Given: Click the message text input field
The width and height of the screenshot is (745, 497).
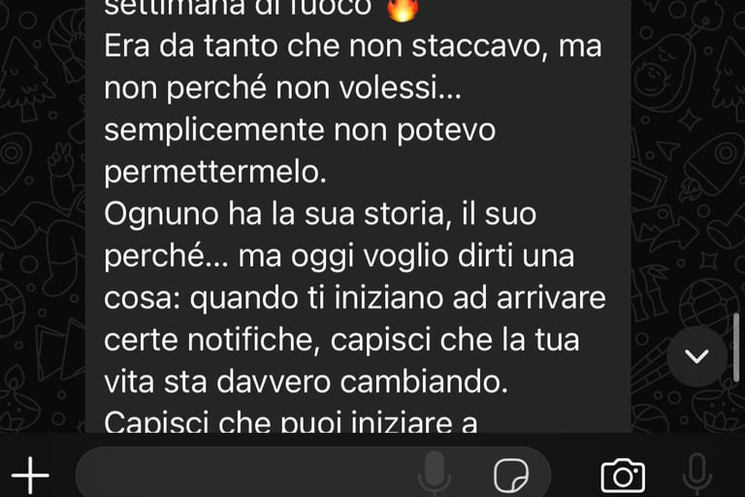Looking at the screenshot, I should tap(313, 474).
